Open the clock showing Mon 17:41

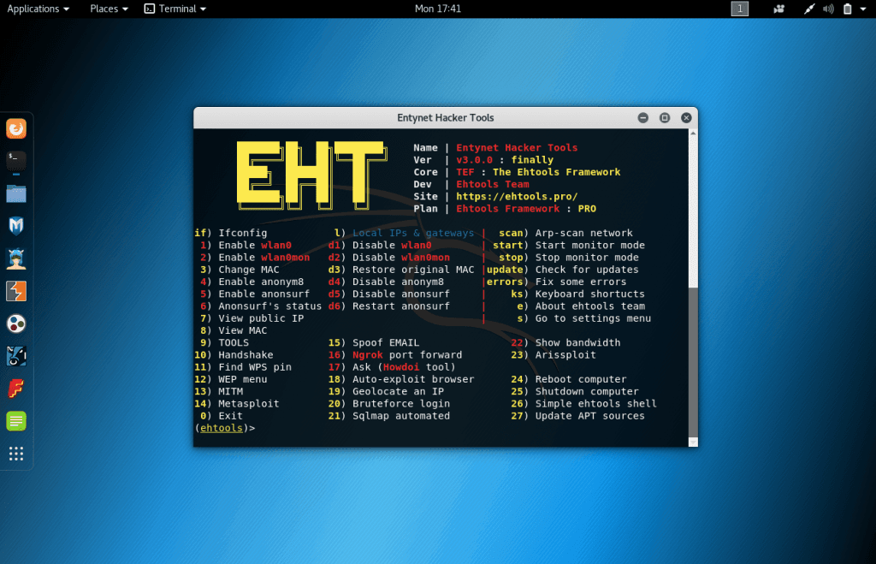click(438, 9)
